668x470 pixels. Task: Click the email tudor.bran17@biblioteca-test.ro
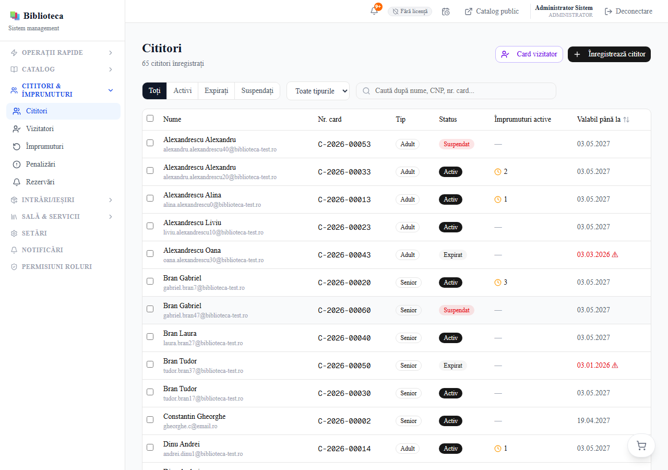point(203,399)
